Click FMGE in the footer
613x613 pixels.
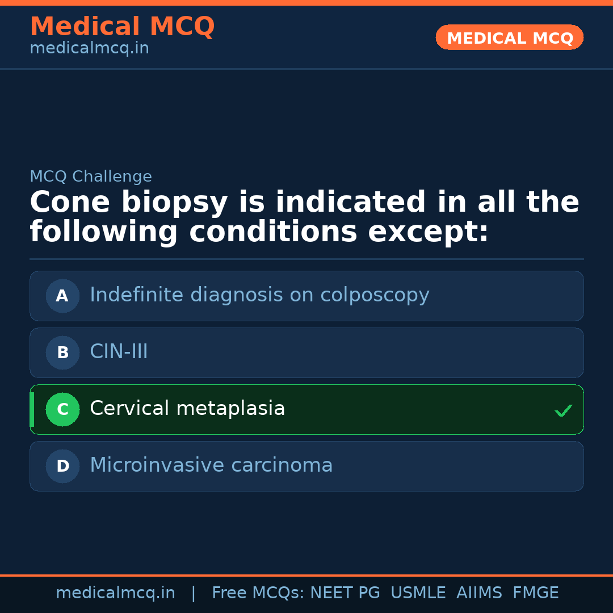(x=535, y=593)
